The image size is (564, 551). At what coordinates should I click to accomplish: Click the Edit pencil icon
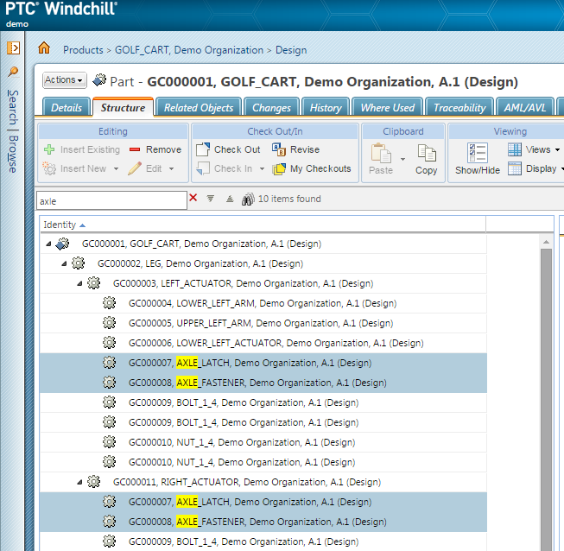pos(135,168)
